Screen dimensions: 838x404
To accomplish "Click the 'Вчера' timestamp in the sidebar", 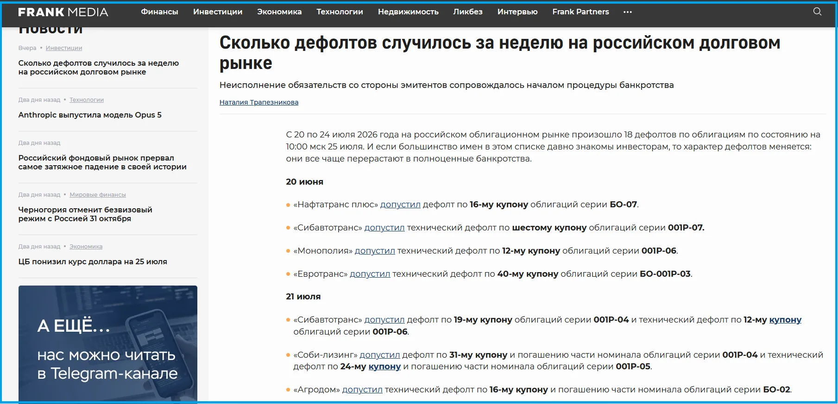I will [27, 48].
